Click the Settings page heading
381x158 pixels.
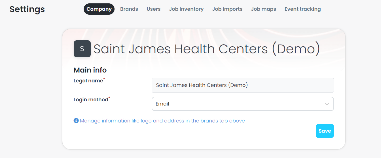[x=27, y=9]
